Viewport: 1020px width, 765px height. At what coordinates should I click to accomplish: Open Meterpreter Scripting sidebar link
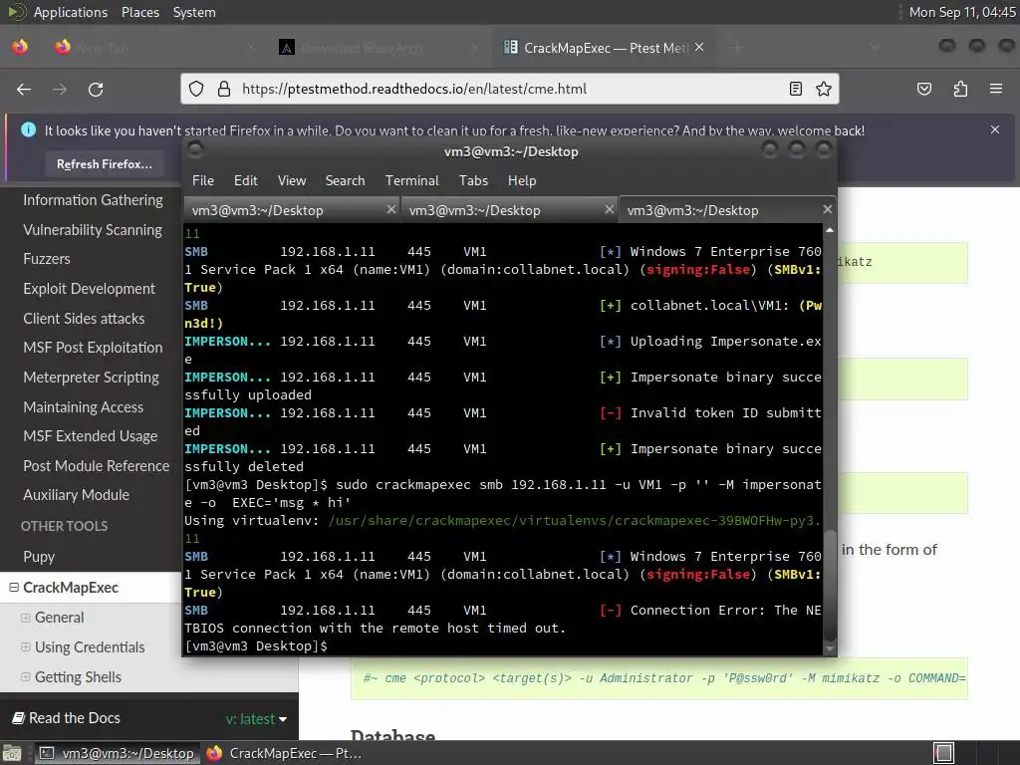pos(91,378)
